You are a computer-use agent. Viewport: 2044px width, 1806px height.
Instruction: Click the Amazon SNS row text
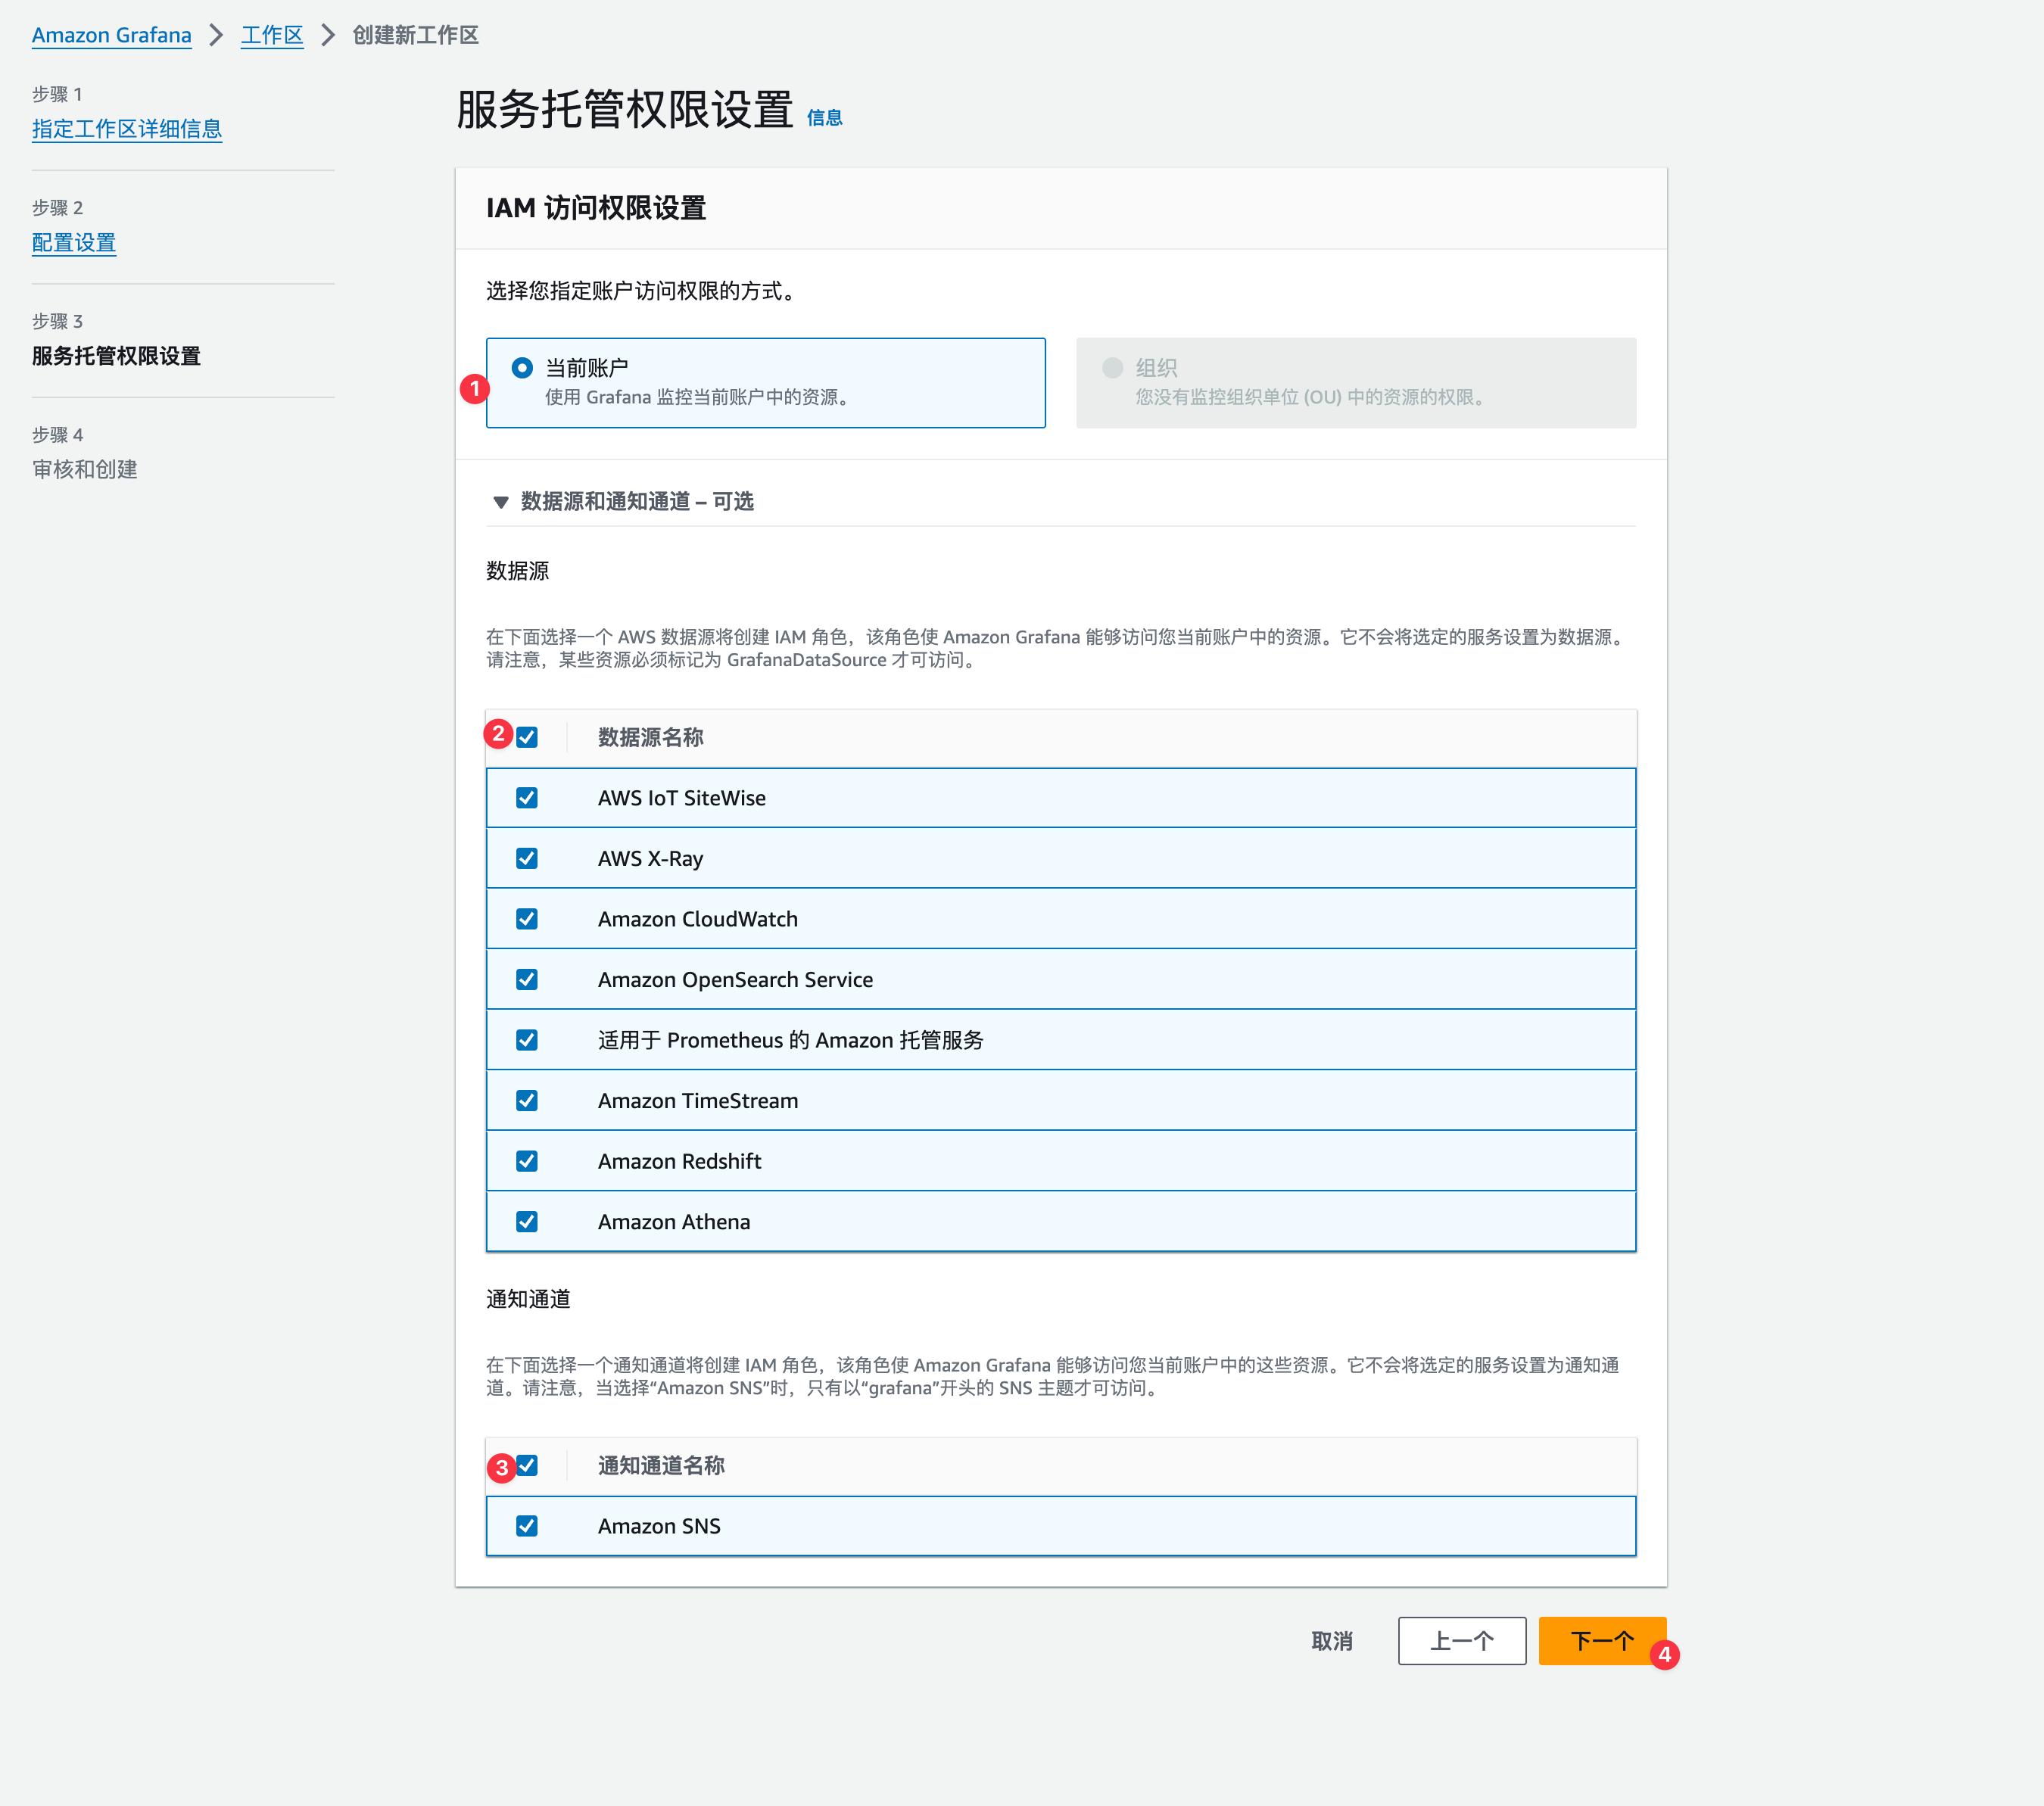[659, 1526]
